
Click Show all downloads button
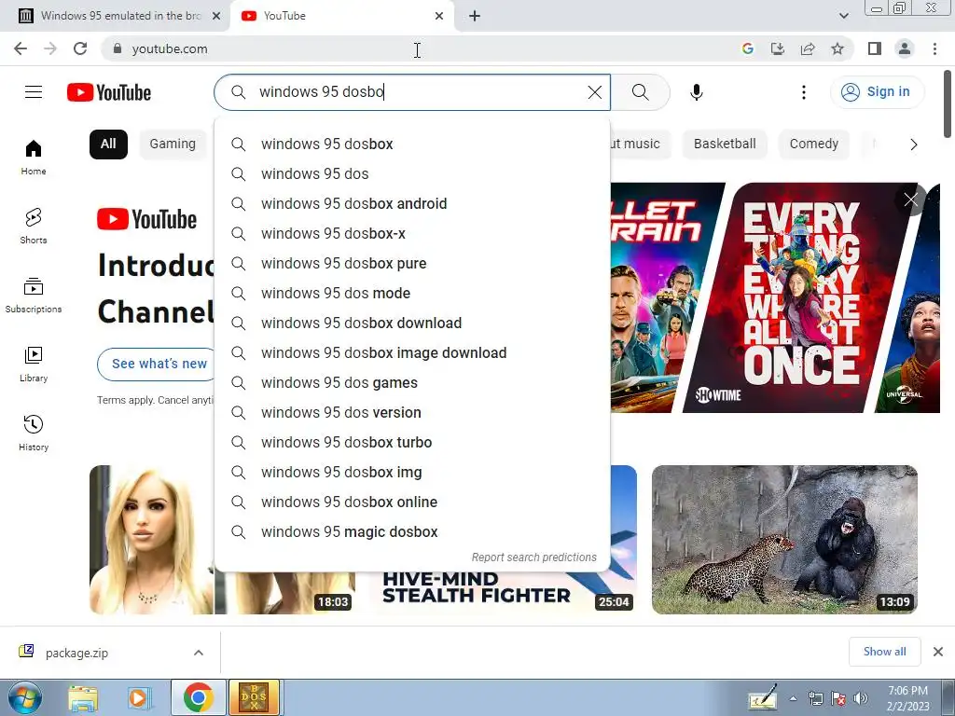click(884, 652)
